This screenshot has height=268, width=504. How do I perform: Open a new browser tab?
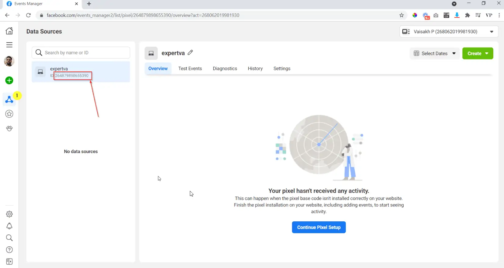pos(89,4)
